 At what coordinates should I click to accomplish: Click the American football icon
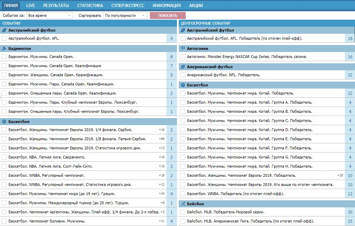[183, 67]
